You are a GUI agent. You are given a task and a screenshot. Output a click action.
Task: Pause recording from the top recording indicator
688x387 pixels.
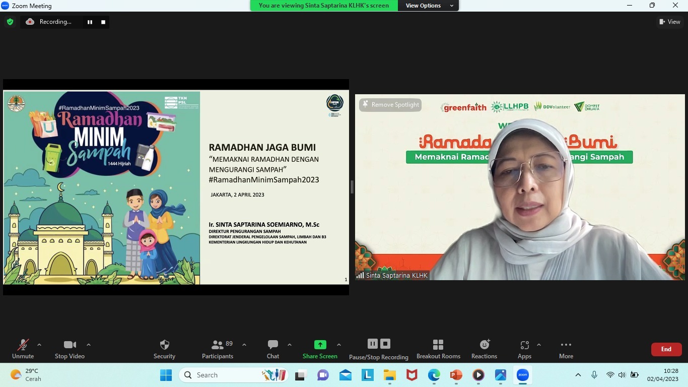[90, 22]
